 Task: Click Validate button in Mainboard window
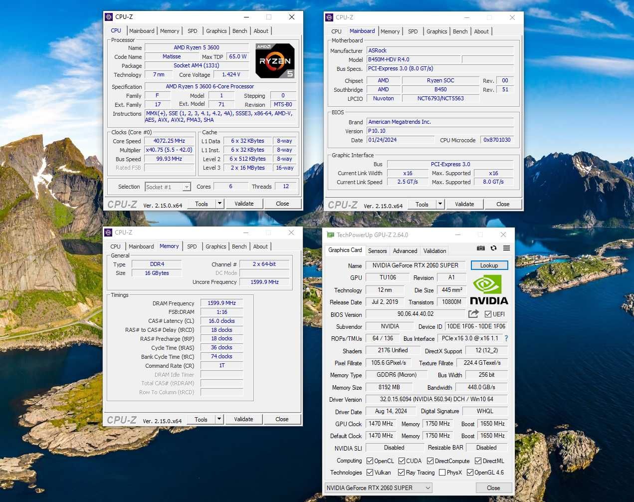pos(464,204)
